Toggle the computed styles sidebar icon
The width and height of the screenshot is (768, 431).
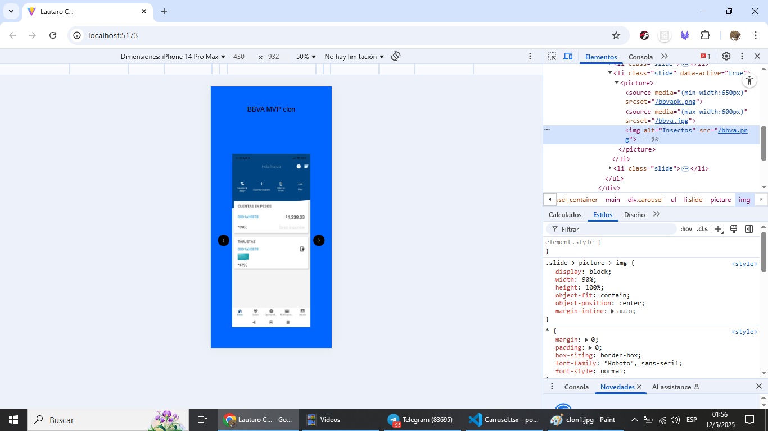point(749,229)
